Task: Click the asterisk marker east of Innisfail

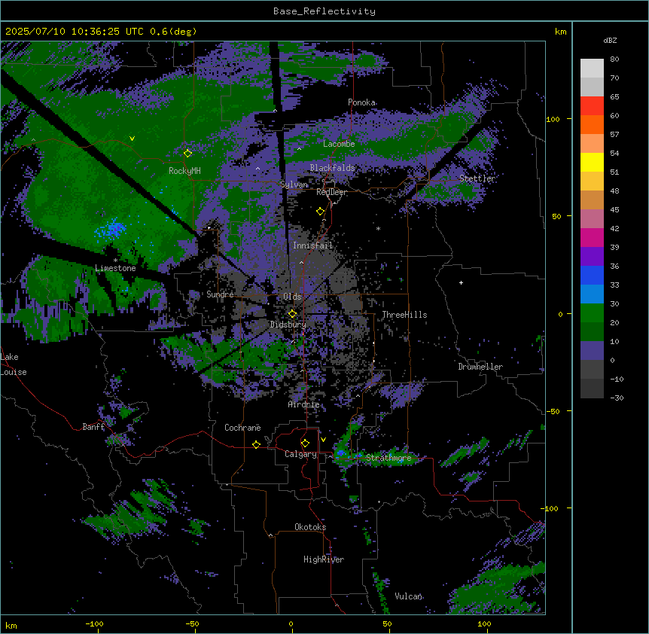Action: pyautogui.click(x=378, y=228)
